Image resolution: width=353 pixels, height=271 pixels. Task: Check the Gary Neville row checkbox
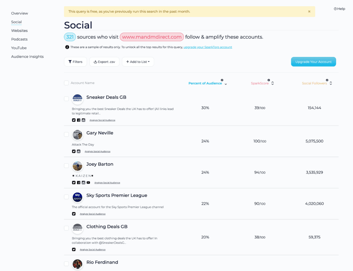pyautogui.click(x=67, y=134)
